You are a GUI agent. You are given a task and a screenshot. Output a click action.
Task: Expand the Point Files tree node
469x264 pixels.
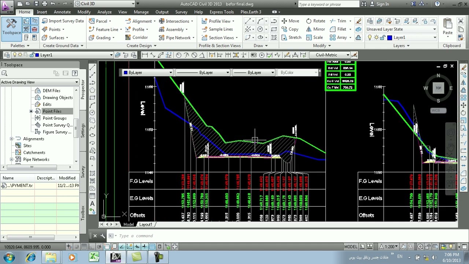pyautogui.click(x=31, y=111)
